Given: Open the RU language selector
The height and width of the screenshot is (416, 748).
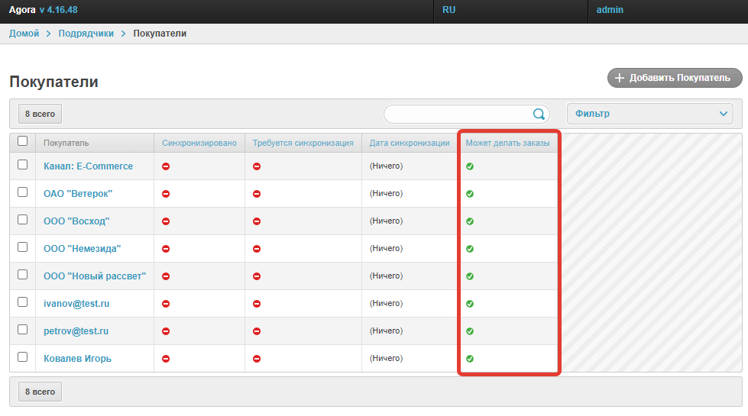Looking at the screenshot, I should pos(449,10).
